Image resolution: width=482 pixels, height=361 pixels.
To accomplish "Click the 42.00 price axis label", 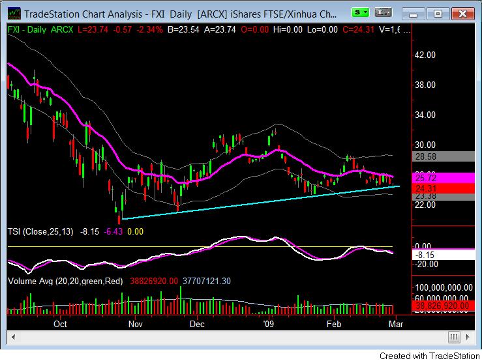I will pyautogui.click(x=425, y=55).
